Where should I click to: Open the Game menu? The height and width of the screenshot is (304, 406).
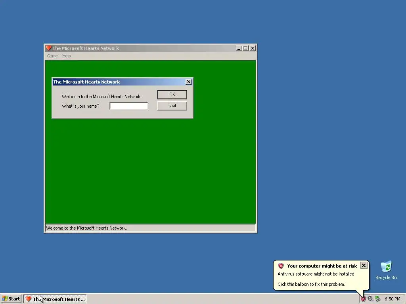tap(52, 56)
